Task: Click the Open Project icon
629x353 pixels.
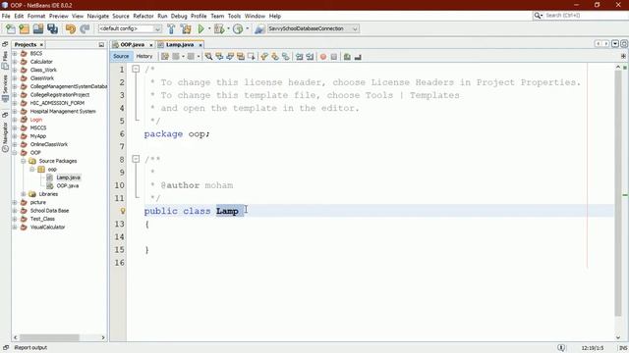Action: click(x=38, y=28)
